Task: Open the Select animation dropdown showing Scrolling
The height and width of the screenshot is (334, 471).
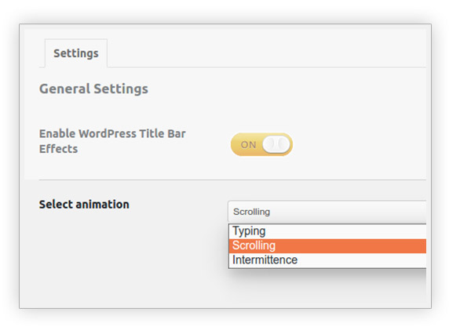Action: tap(327, 212)
